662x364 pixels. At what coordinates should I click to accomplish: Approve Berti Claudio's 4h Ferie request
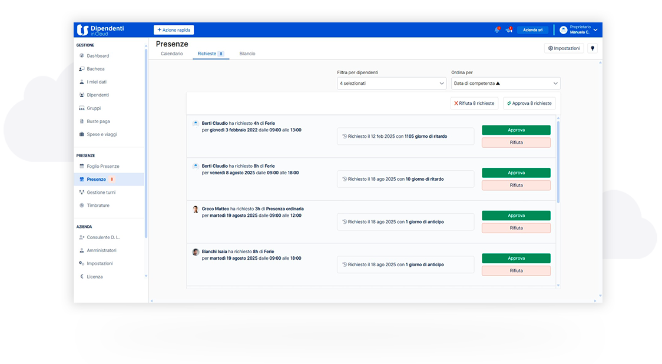pos(516,130)
